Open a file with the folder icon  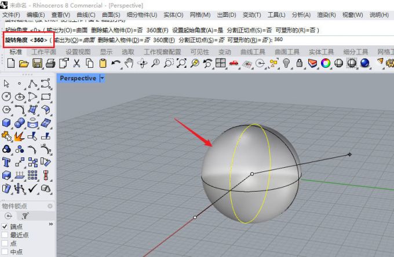[24, 63]
